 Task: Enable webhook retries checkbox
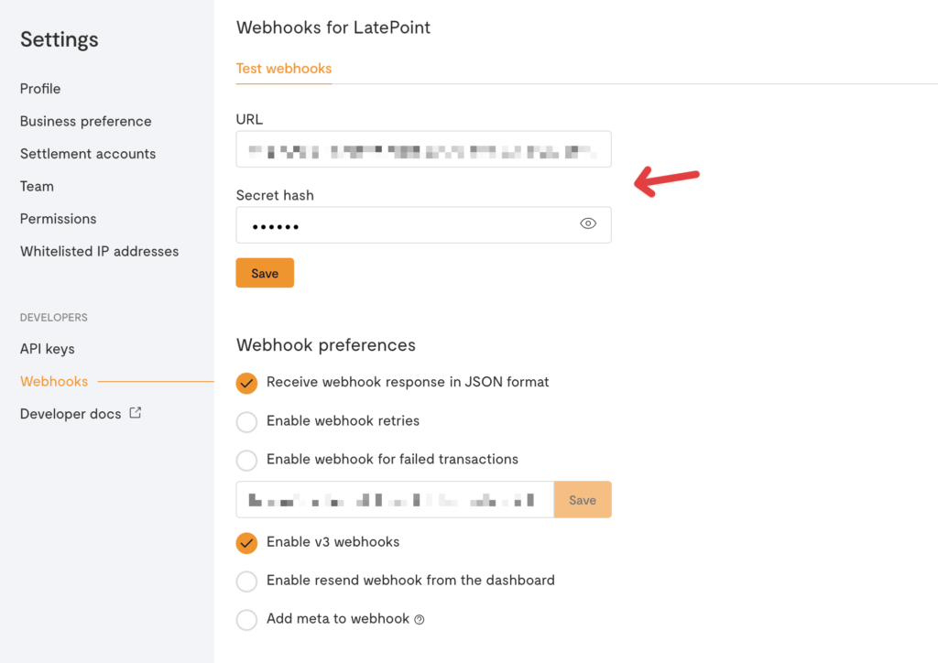[246, 422]
